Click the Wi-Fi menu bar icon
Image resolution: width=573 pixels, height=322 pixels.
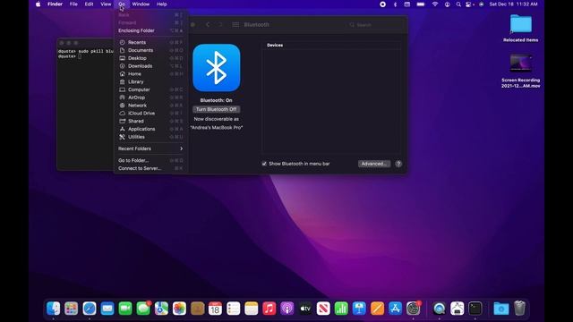point(435,4)
